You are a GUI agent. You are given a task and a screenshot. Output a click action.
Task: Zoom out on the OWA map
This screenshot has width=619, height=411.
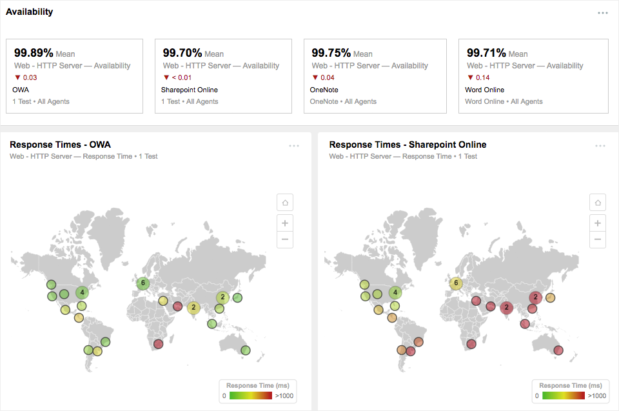[285, 239]
